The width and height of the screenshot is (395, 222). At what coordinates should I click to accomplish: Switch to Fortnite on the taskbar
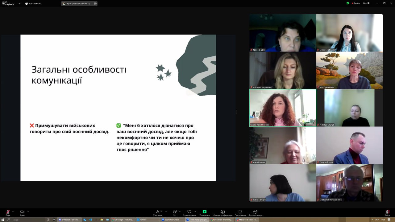[x=148, y=220]
